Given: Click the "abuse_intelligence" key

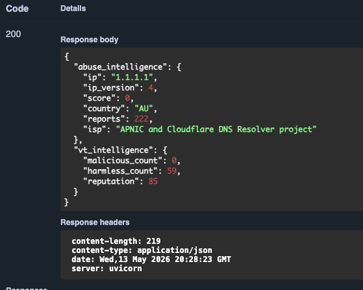Looking at the screenshot, I should (x=120, y=67).
